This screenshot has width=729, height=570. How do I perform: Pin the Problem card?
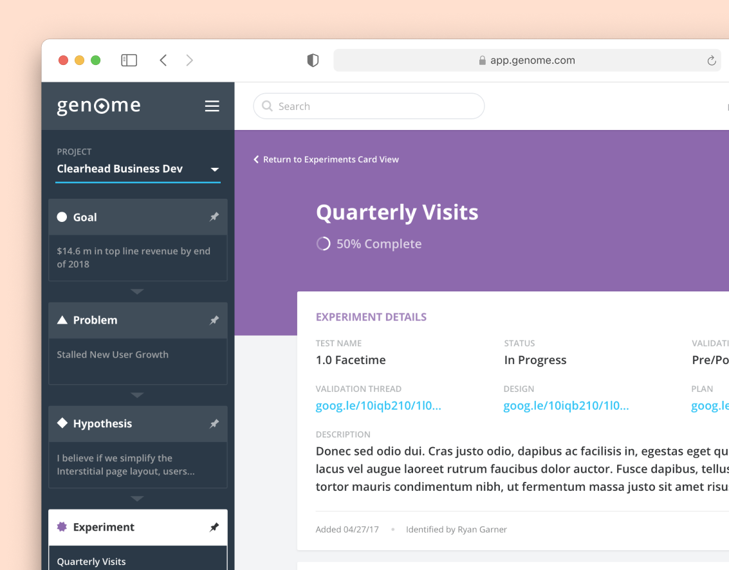[214, 320]
